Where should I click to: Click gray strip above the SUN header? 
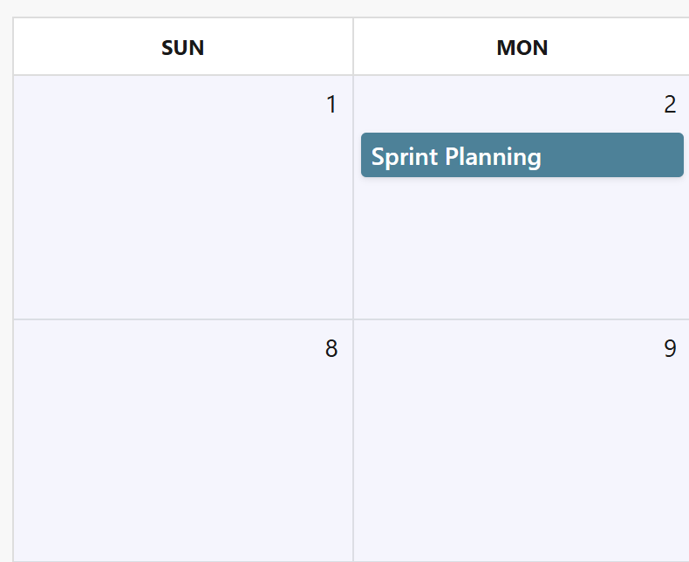click(x=183, y=8)
